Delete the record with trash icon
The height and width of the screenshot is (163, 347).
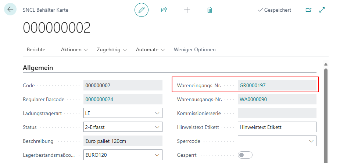(x=210, y=10)
